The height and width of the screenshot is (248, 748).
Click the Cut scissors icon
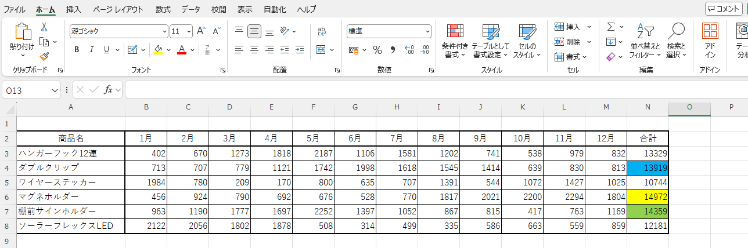click(x=44, y=27)
